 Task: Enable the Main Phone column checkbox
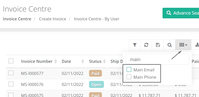[x=129, y=77]
